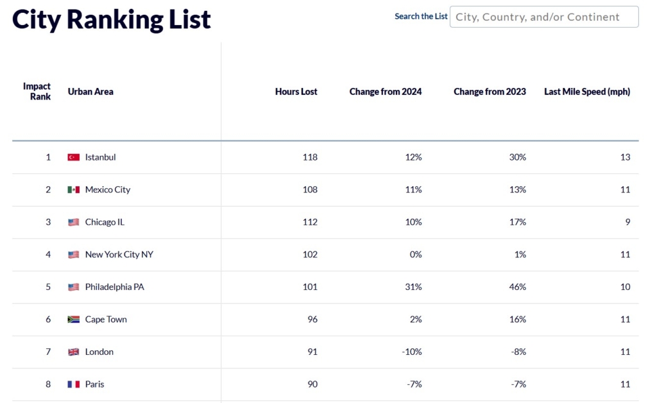657x403 pixels.
Task: Click the Search the List label
Action: pos(421,17)
